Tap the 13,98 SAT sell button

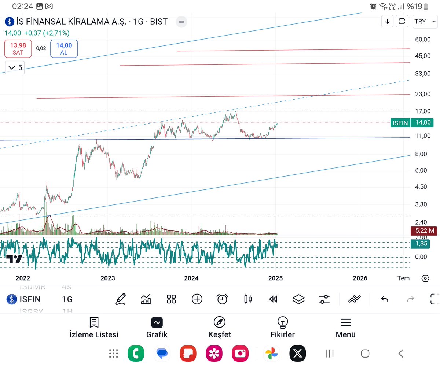(x=18, y=49)
